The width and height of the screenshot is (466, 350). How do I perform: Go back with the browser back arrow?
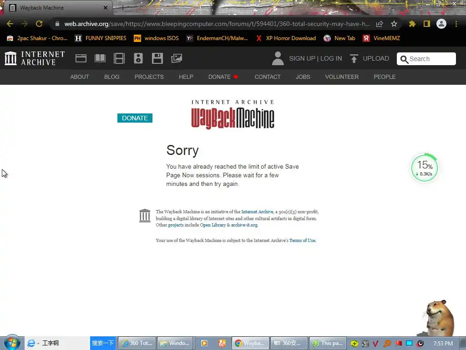click(x=10, y=24)
